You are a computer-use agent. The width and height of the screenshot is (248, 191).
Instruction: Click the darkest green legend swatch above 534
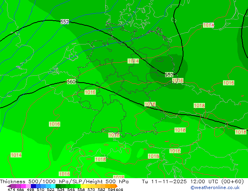(x=58, y=186)
